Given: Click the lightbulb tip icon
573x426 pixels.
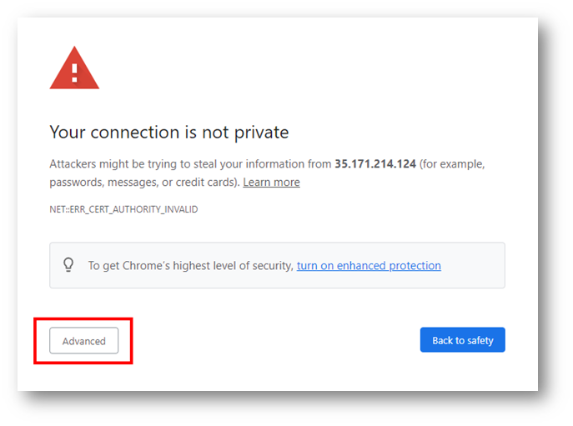Looking at the screenshot, I should click(68, 265).
